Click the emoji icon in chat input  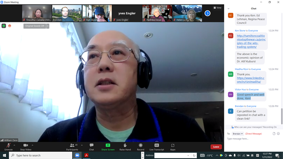[x=278, y=134]
